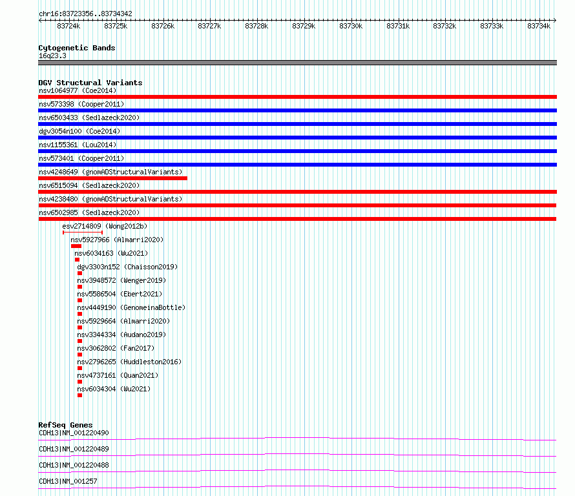Click the small red block under nsv5586504
The height and width of the screenshot is (496, 575).
point(79,300)
